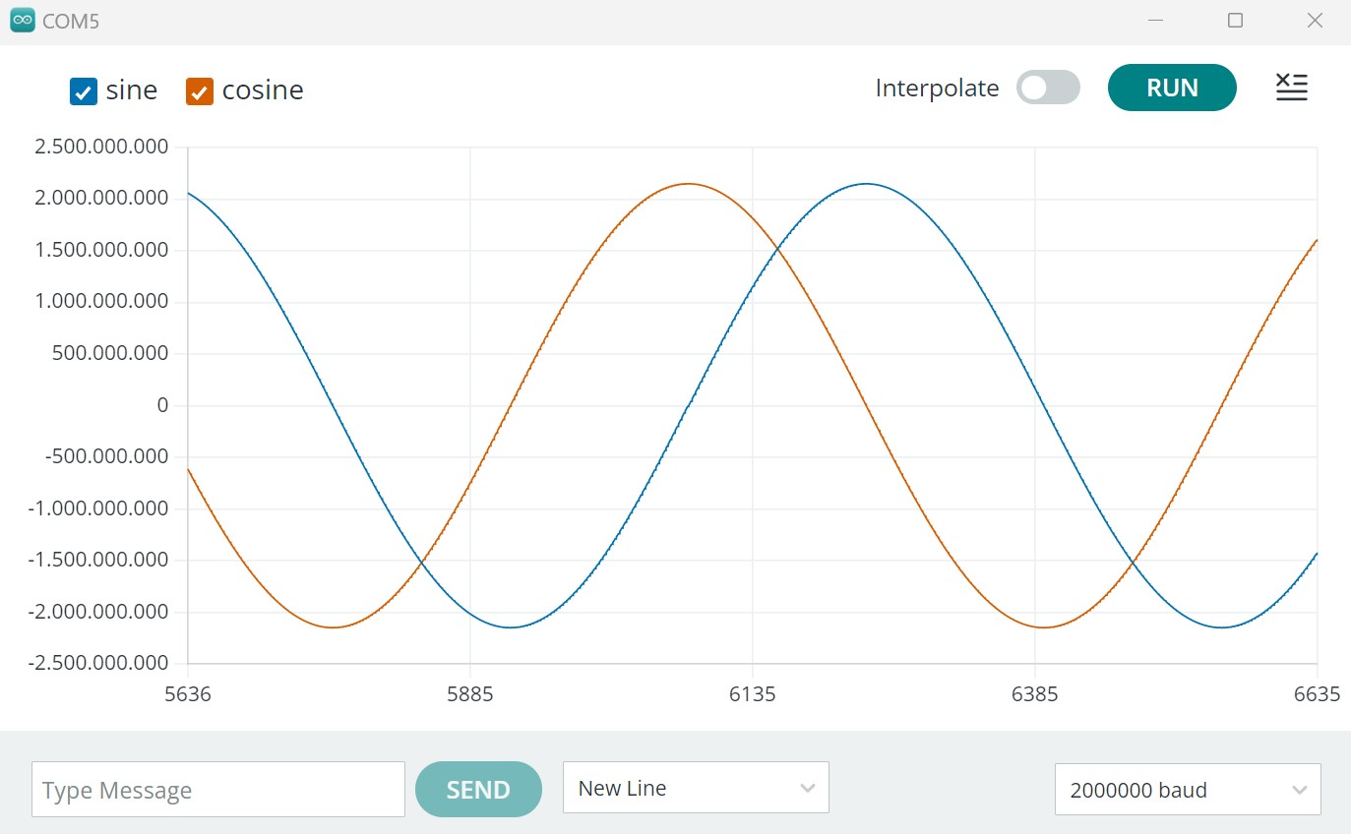Viewport: 1351px width, 834px height.
Task: Click the 5885 x-axis tick label
Action: (x=469, y=695)
